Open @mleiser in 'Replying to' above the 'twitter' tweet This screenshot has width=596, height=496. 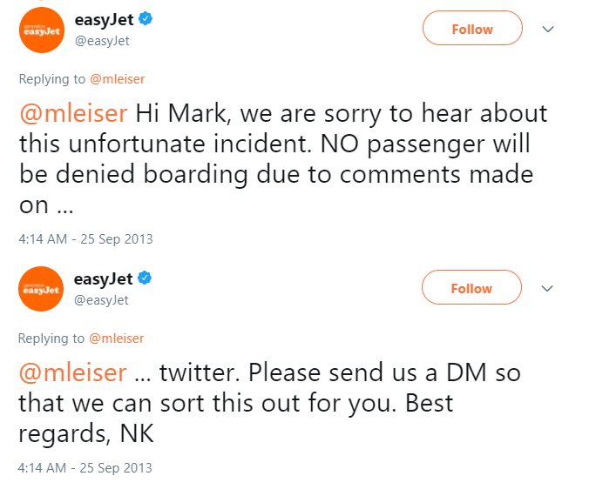pyautogui.click(x=117, y=338)
